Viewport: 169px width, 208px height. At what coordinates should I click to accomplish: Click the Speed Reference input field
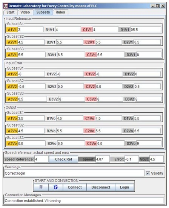[x=41, y=159]
